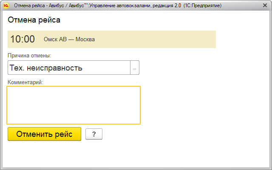Click blank area right of help button
Image resolution: width=272 pixels, height=170 pixels.
pos(178,134)
